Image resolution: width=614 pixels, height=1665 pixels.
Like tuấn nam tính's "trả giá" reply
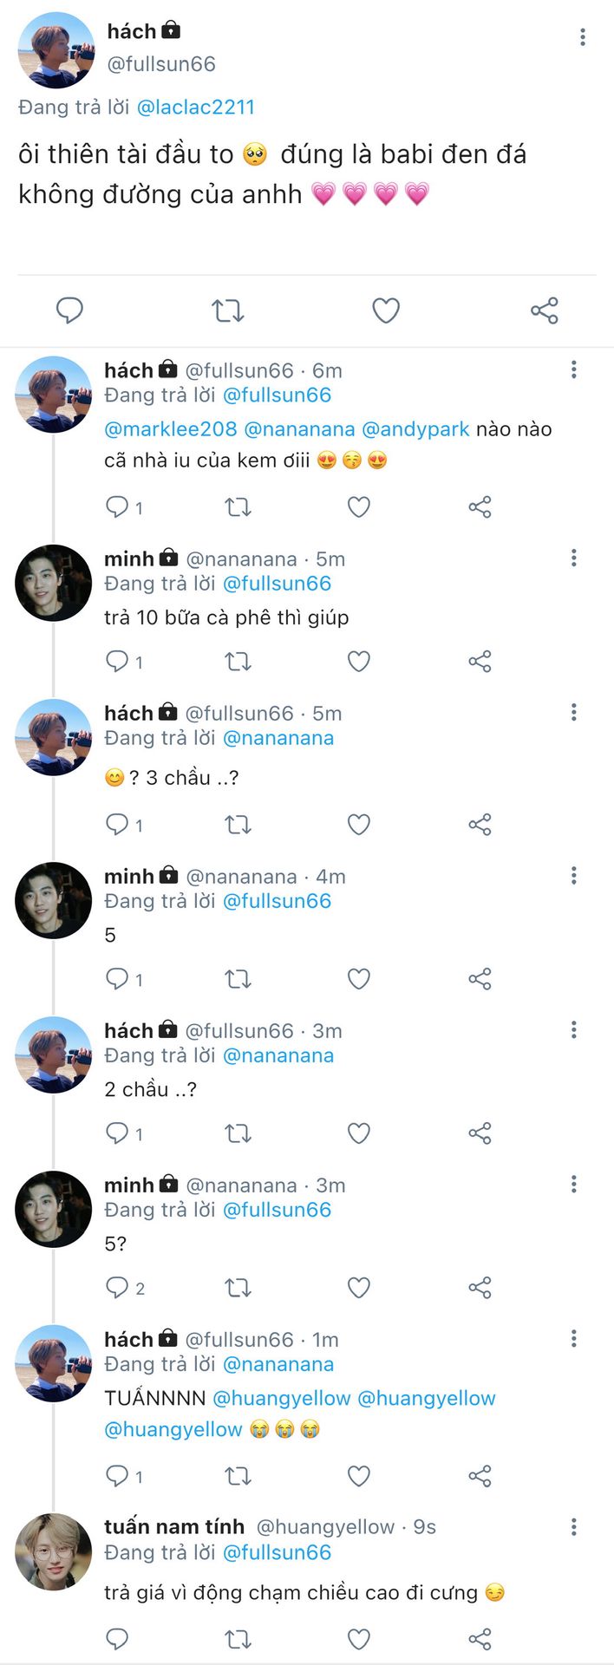tap(359, 1639)
